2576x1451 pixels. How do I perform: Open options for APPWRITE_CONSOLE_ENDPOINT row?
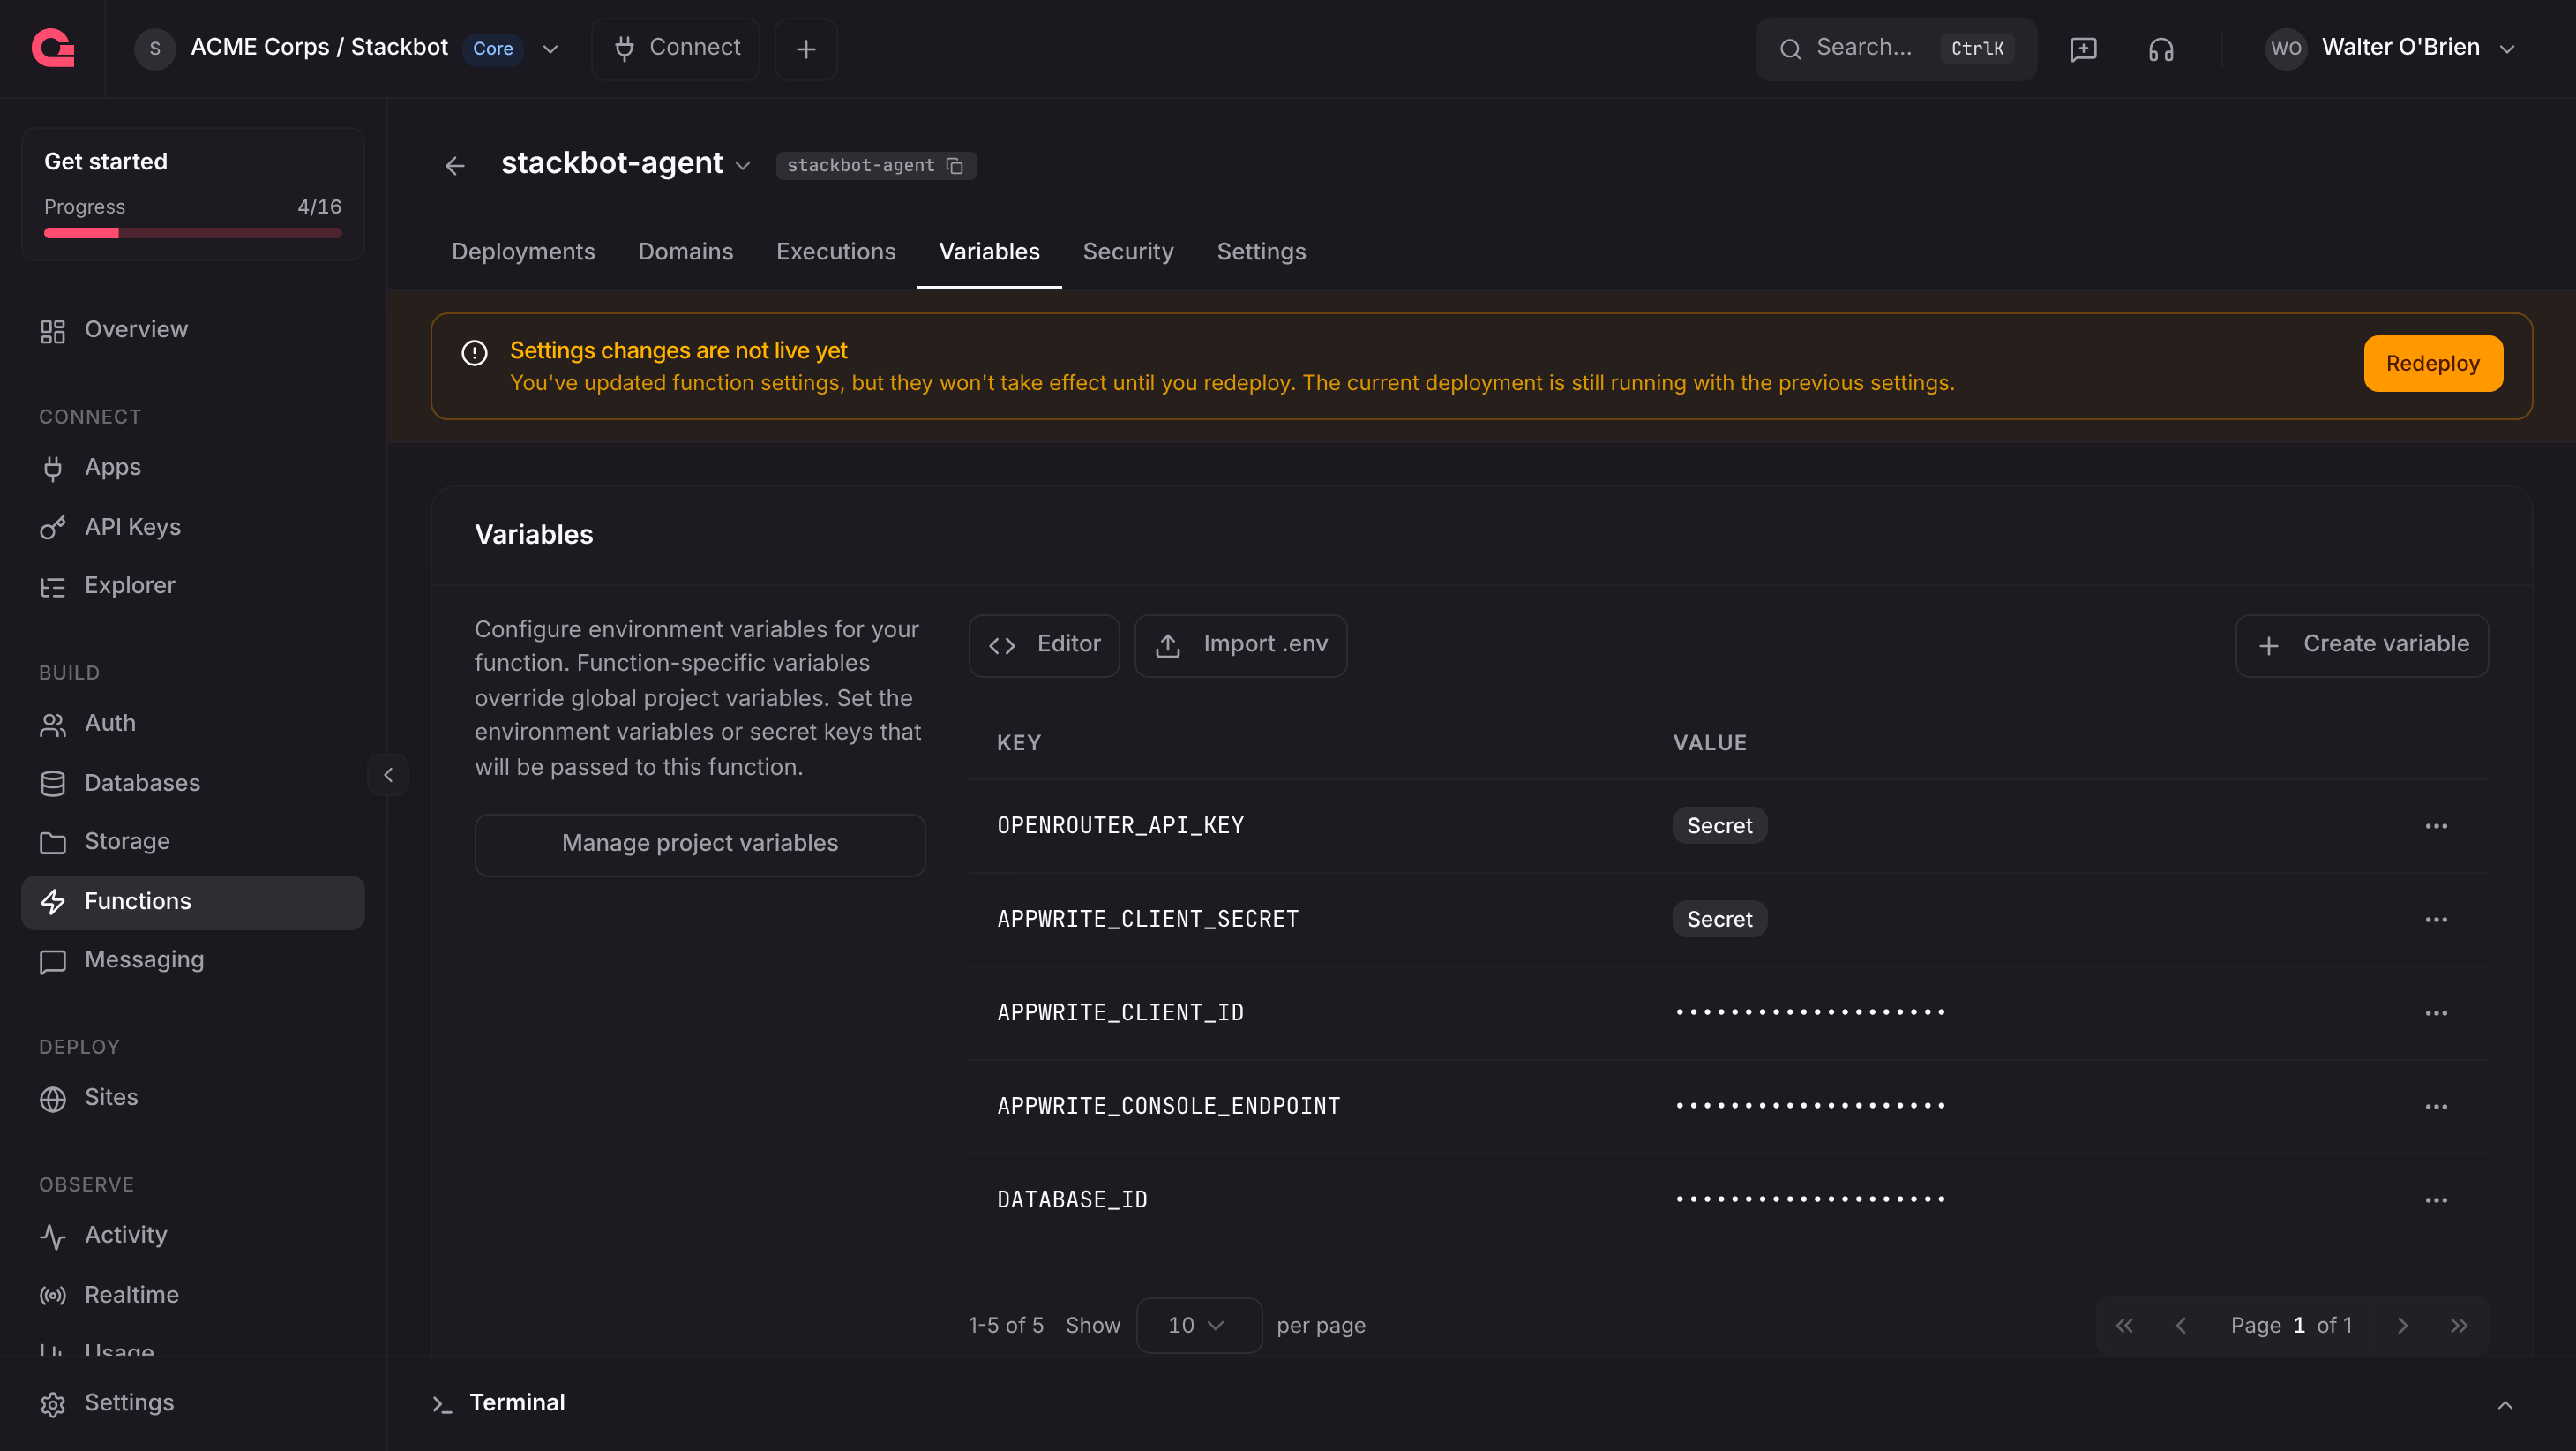pos(2436,1107)
